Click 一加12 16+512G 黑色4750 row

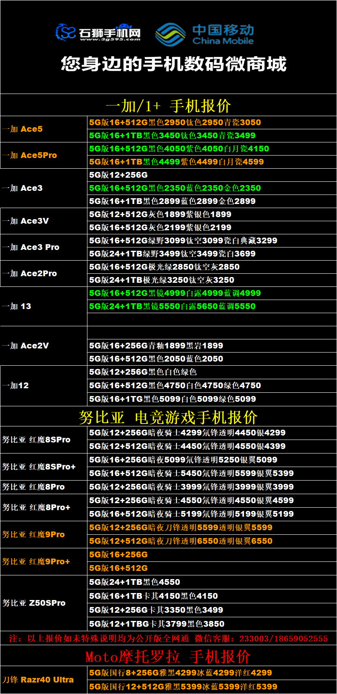[x=212, y=385]
